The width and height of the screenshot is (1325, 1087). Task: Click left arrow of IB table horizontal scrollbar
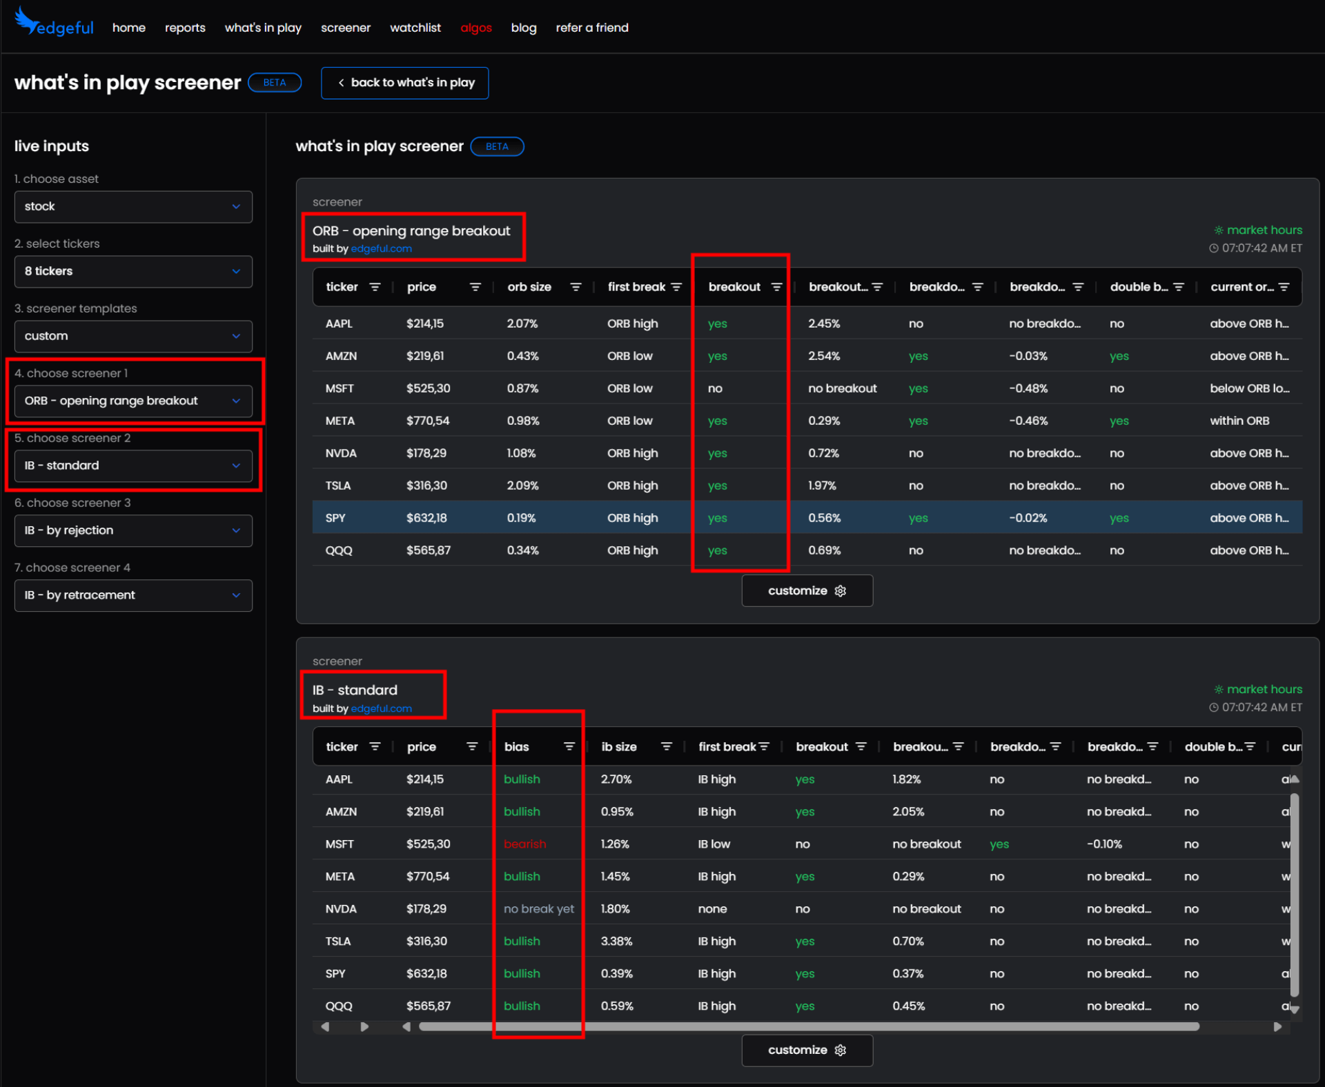[406, 1026]
